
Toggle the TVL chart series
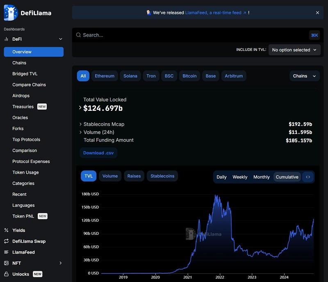tap(89, 176)
